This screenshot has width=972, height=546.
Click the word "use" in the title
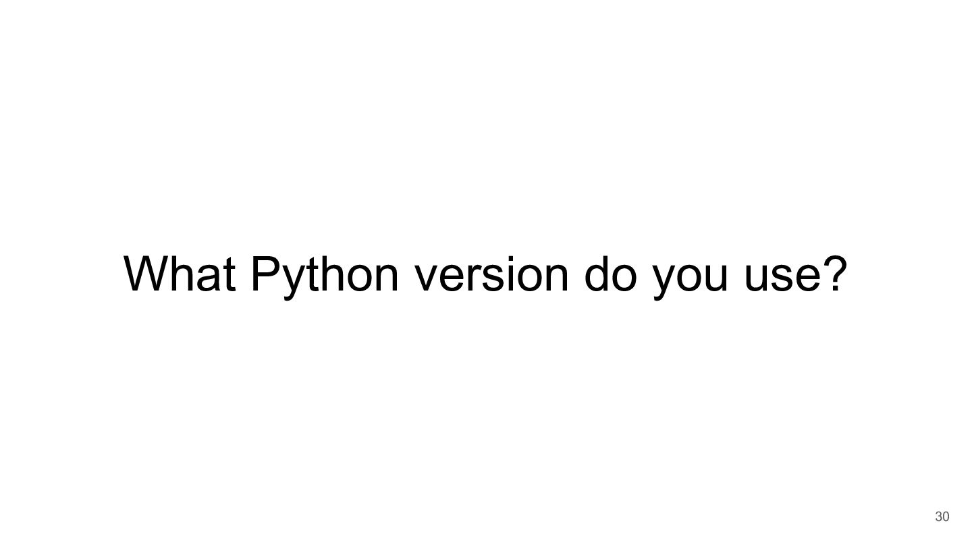(782, 278)
